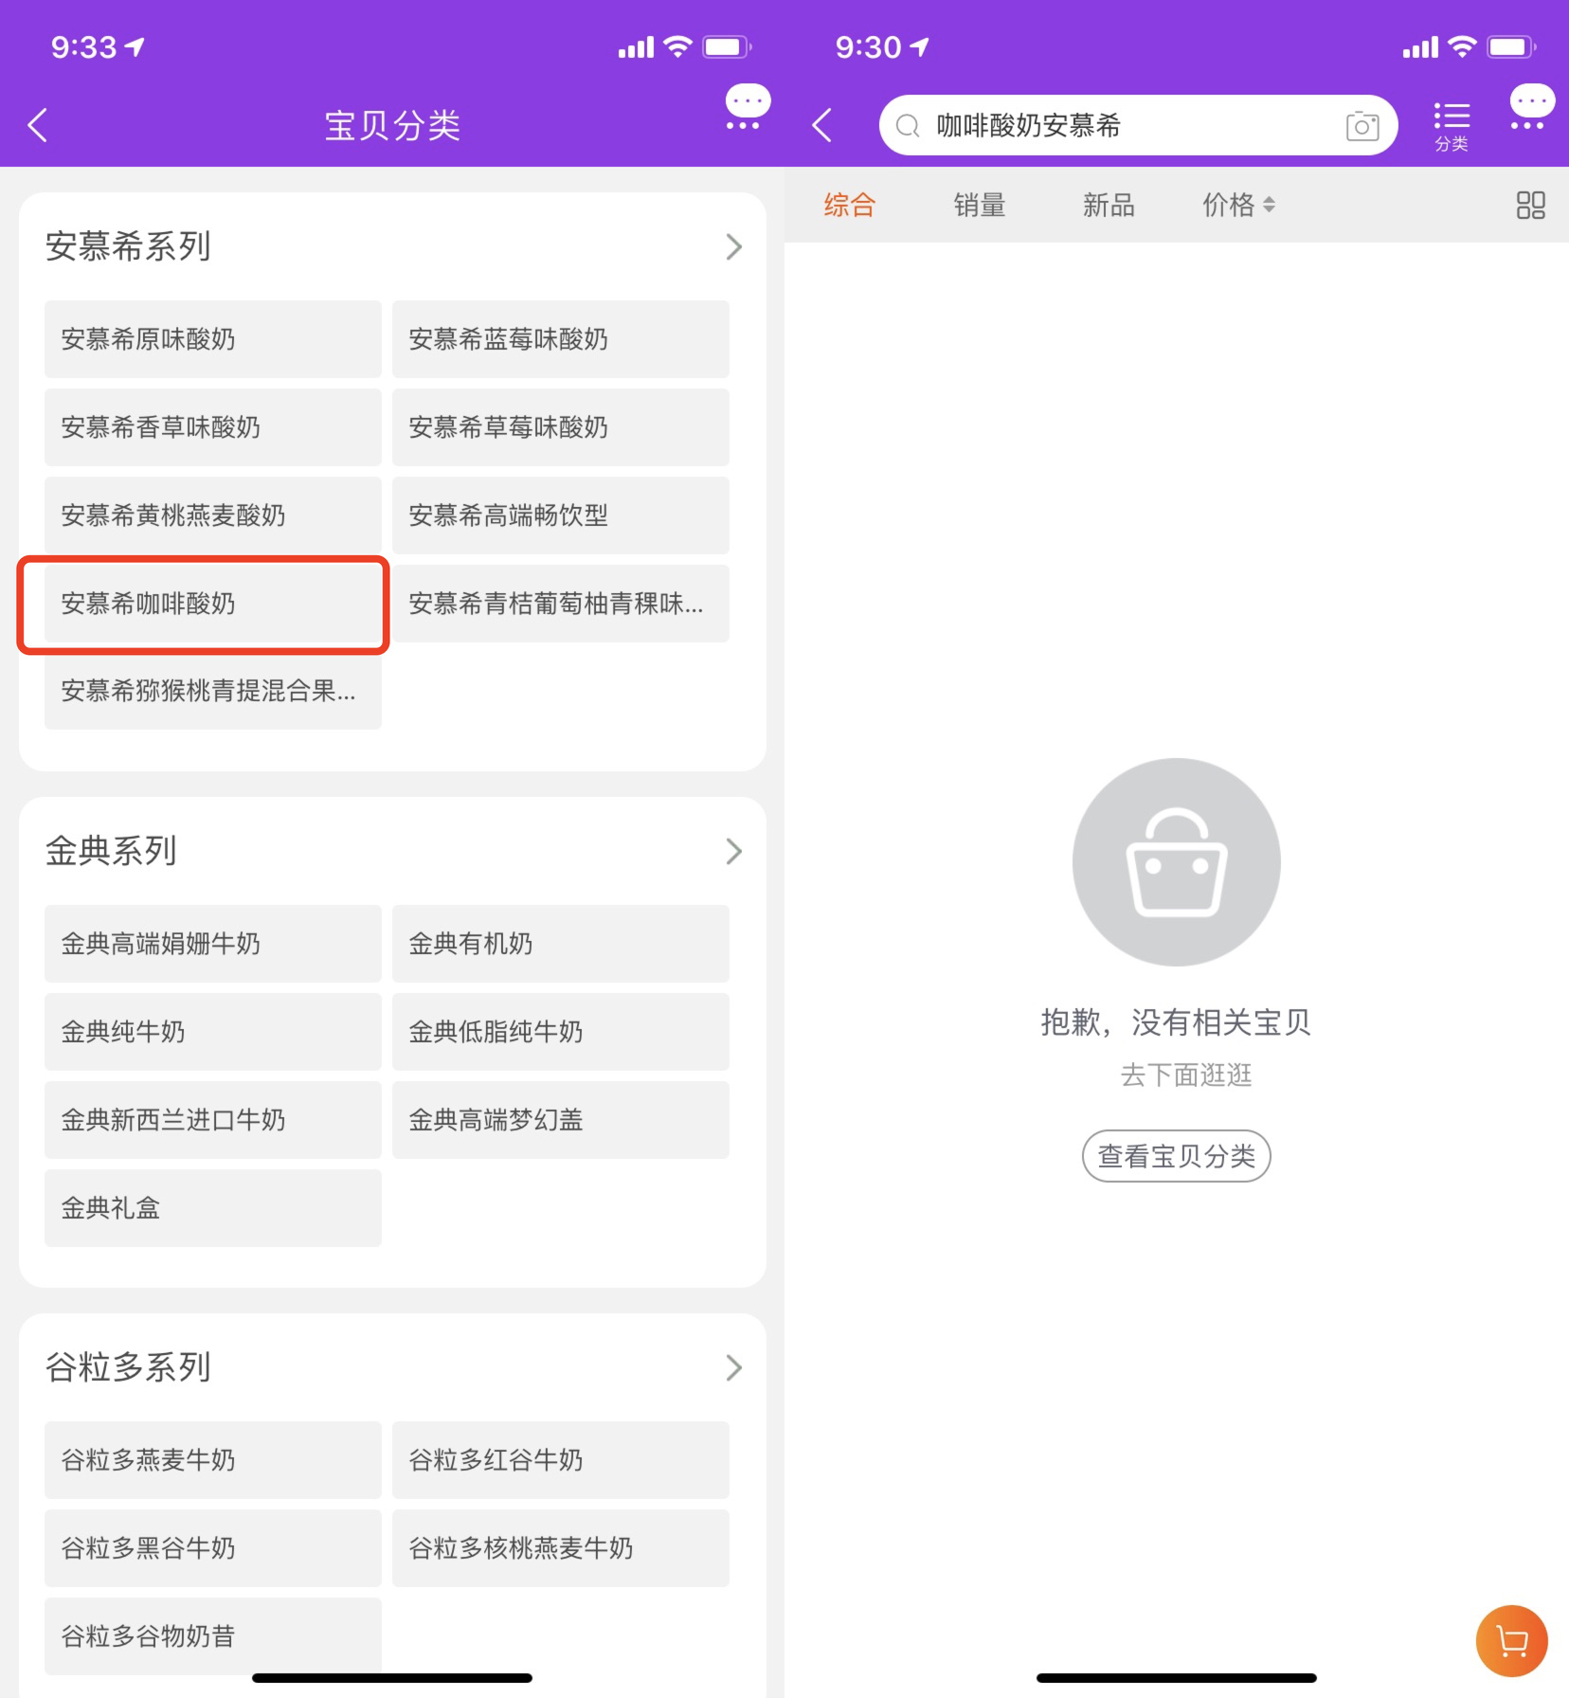Tap magnifier icon in search box
The width and height of the screenshot is (1569, 1698).
click(908, 125)
